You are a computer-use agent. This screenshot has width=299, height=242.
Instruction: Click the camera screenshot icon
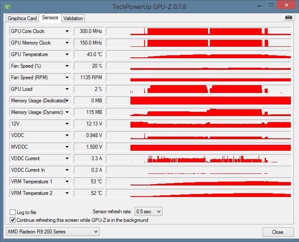pyautogui.click(x=289, y=18)
